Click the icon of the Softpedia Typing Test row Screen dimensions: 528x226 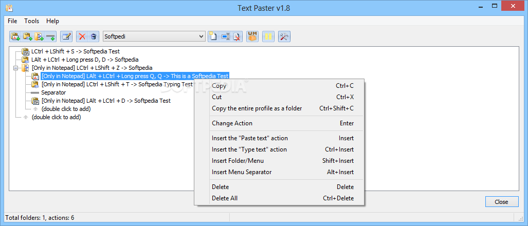pos(35,84)
